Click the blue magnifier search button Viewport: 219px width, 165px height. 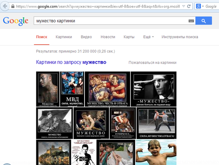(x=204, y=21)
